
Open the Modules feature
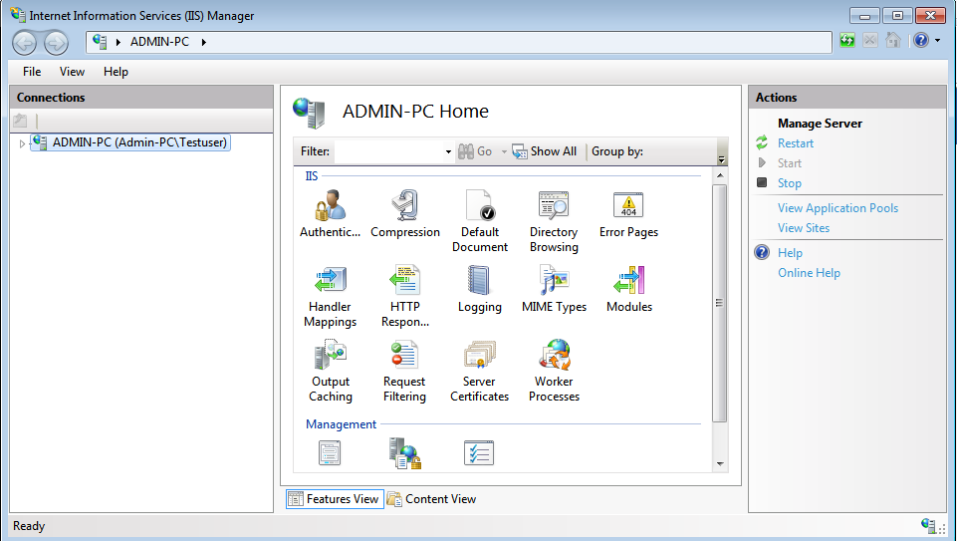click(629, 289)
